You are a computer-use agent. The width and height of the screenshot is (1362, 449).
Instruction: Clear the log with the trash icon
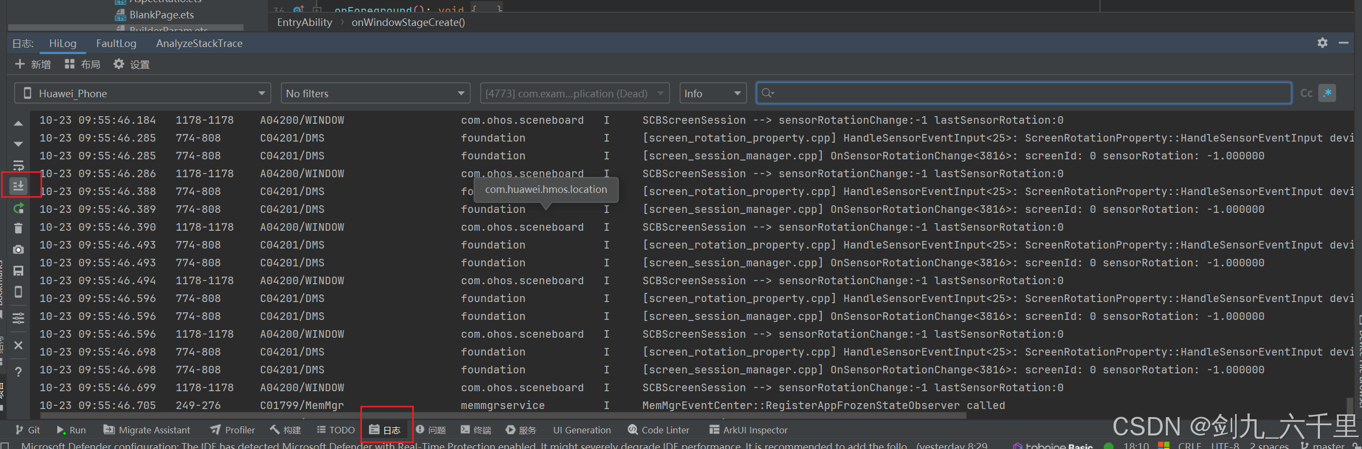click(x=18, y=229)
